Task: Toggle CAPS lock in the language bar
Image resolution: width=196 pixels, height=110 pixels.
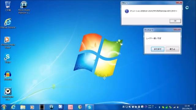Action: (150, 106)
